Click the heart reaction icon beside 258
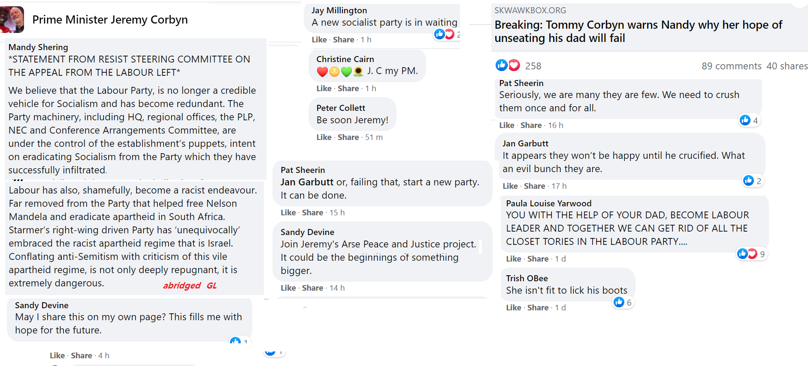Image resolution: width=808 pixels, height=366 pixels. tap(514, 65)
